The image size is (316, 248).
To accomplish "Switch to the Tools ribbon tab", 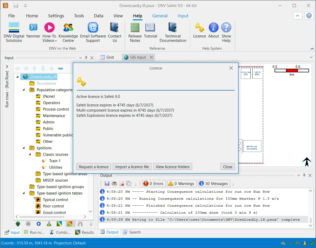I will pos(79,16).
